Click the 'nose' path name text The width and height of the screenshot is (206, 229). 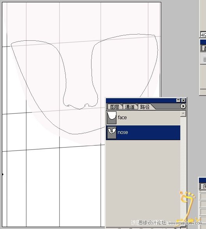[x=123, y=132]
